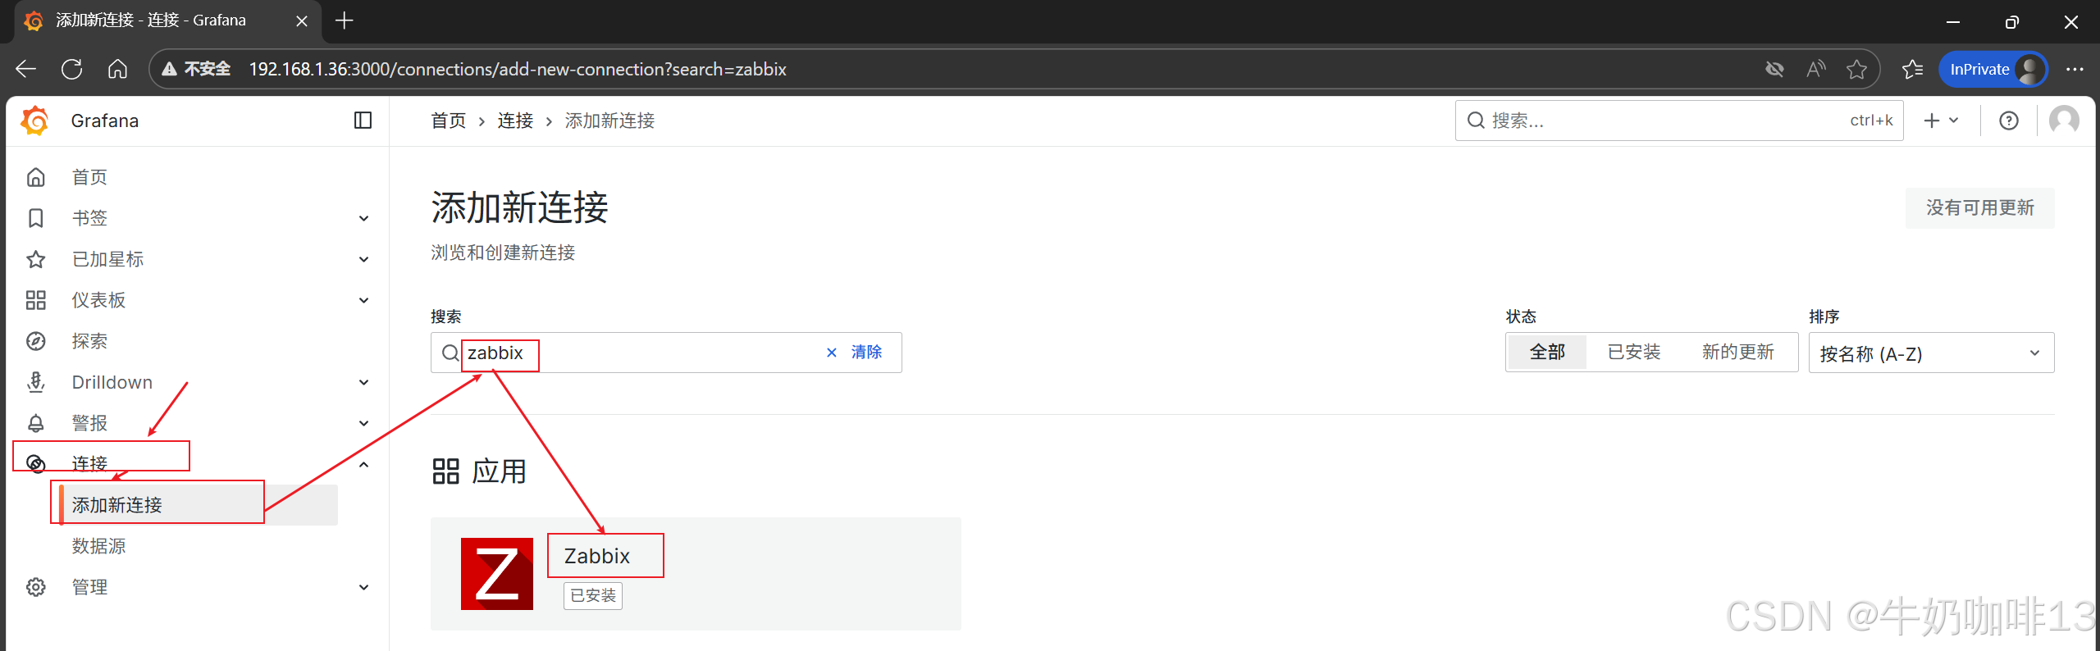Select the 全部 status filter
The width and height of the screenshot is (2100, 651).
1547,352
